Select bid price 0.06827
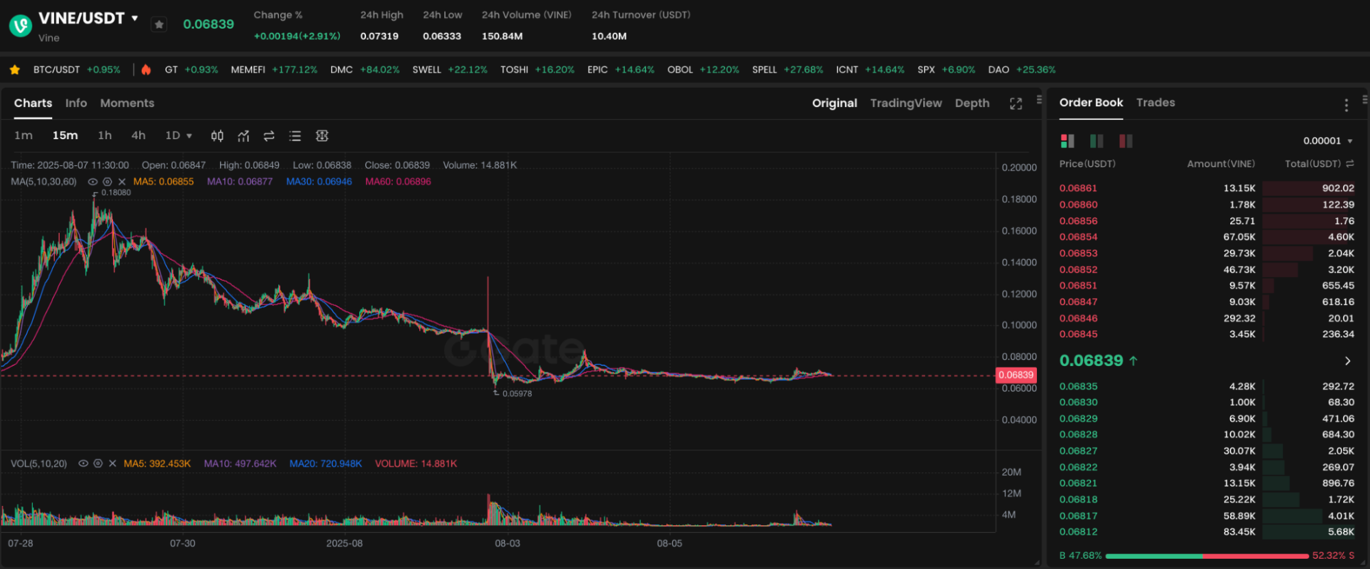The width and height of the screenshot is (1370, 569). click(1078, 451)
